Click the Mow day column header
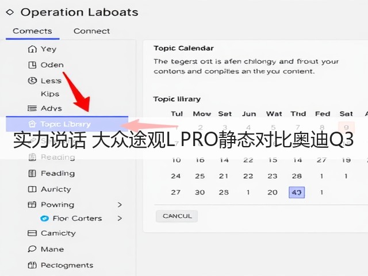Viewport: 368px width, 276px height. pyautogui.click(x=202, y=114)
